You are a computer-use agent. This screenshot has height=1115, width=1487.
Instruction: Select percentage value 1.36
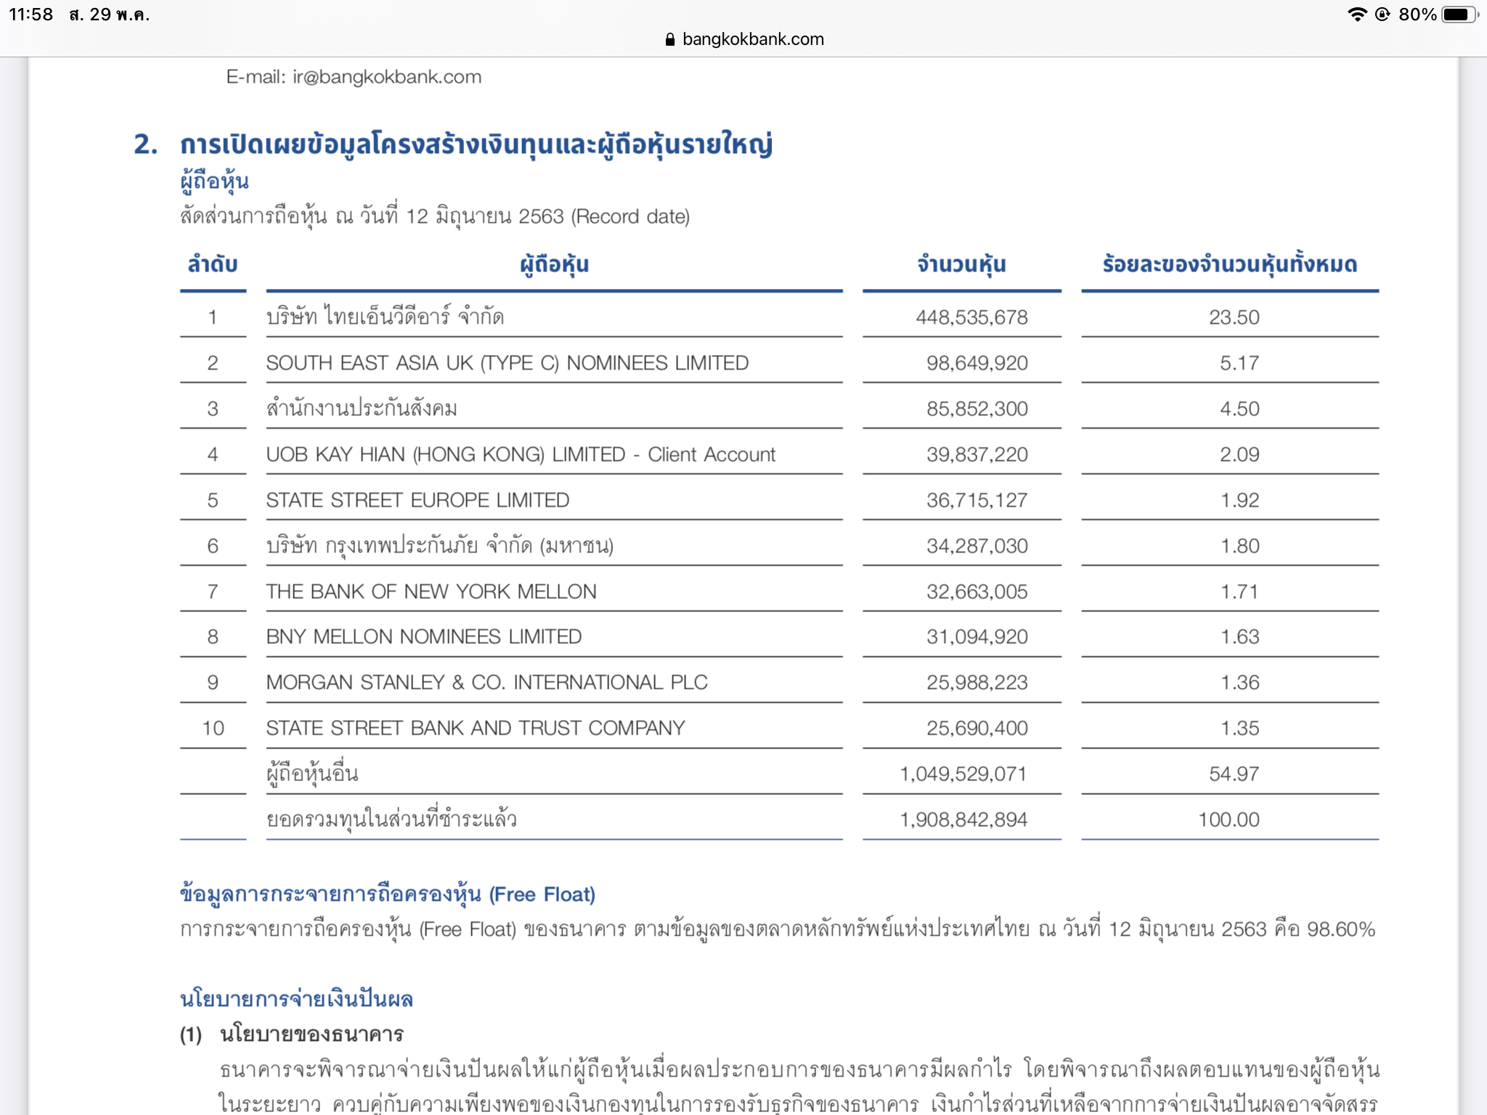point(1239,682)
